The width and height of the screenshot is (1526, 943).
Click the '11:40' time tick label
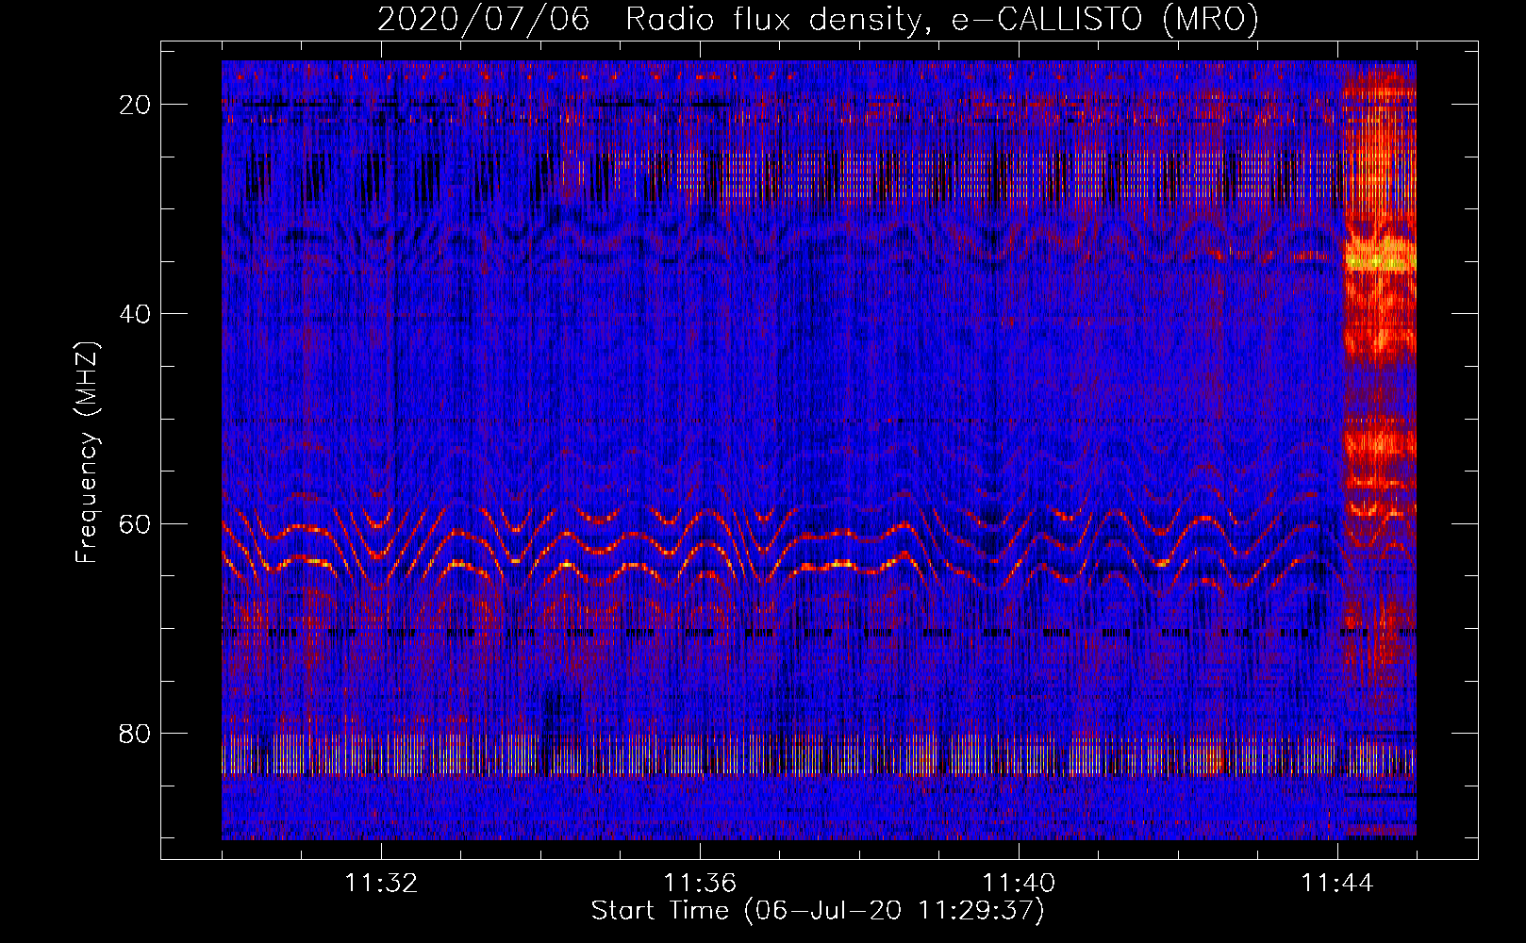tap(1019, 884)
